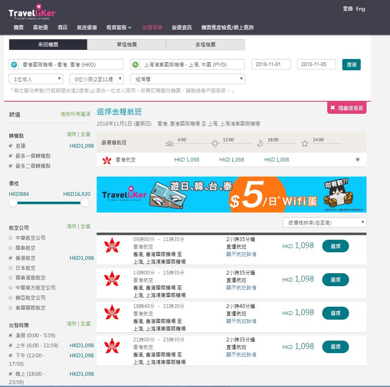The width and height of the screenshot is (390, 387).
Task: Select the 來回機票 tab
Action: coord(48,44)
